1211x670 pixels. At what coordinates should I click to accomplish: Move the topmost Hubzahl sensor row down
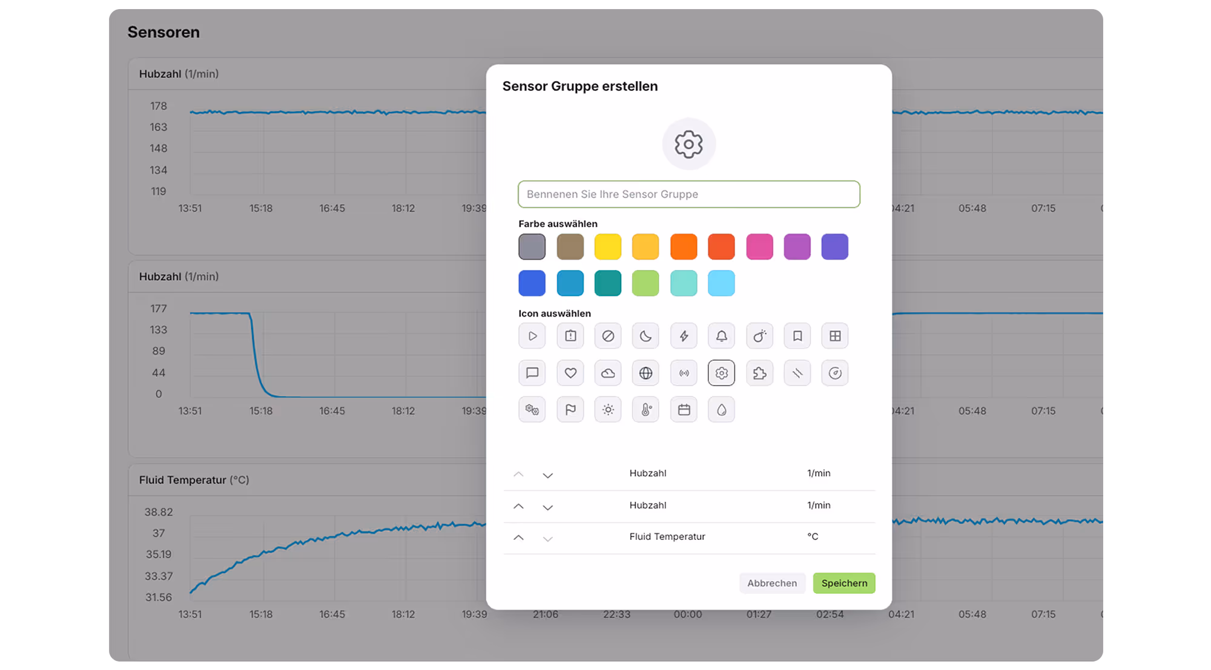click(547, 475)
